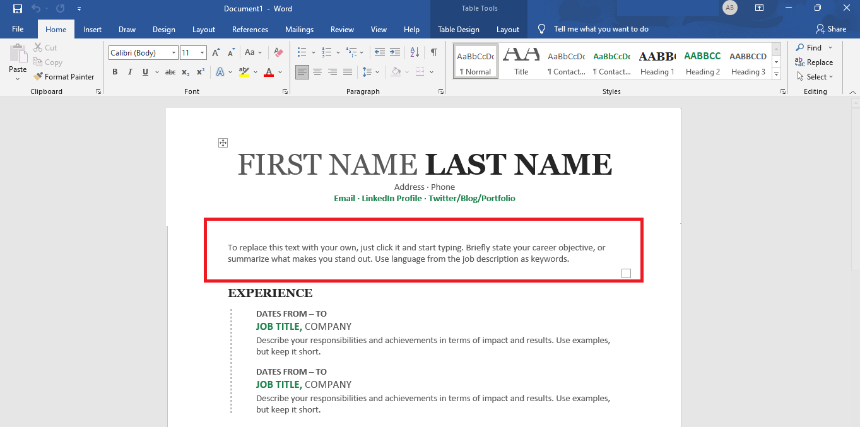Click the Replace button
Viewport: 860px width, 427px height.
click(814, 62)
